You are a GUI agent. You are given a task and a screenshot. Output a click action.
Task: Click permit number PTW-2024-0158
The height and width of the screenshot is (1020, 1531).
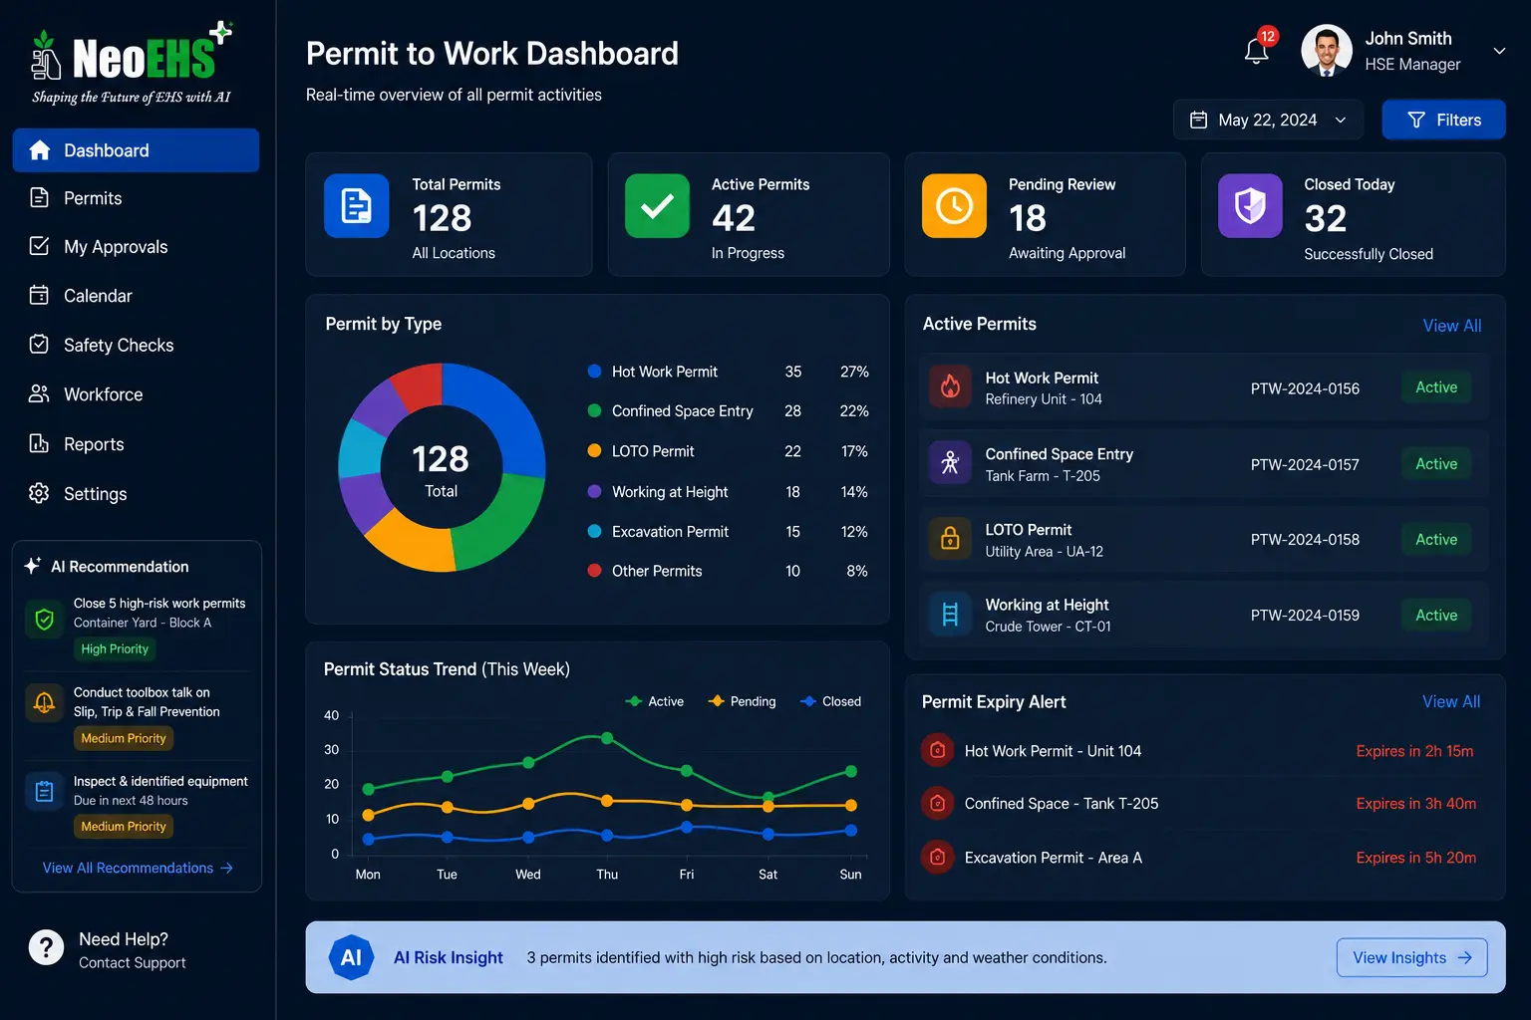pyautogui.click(x=1305, y=539)
